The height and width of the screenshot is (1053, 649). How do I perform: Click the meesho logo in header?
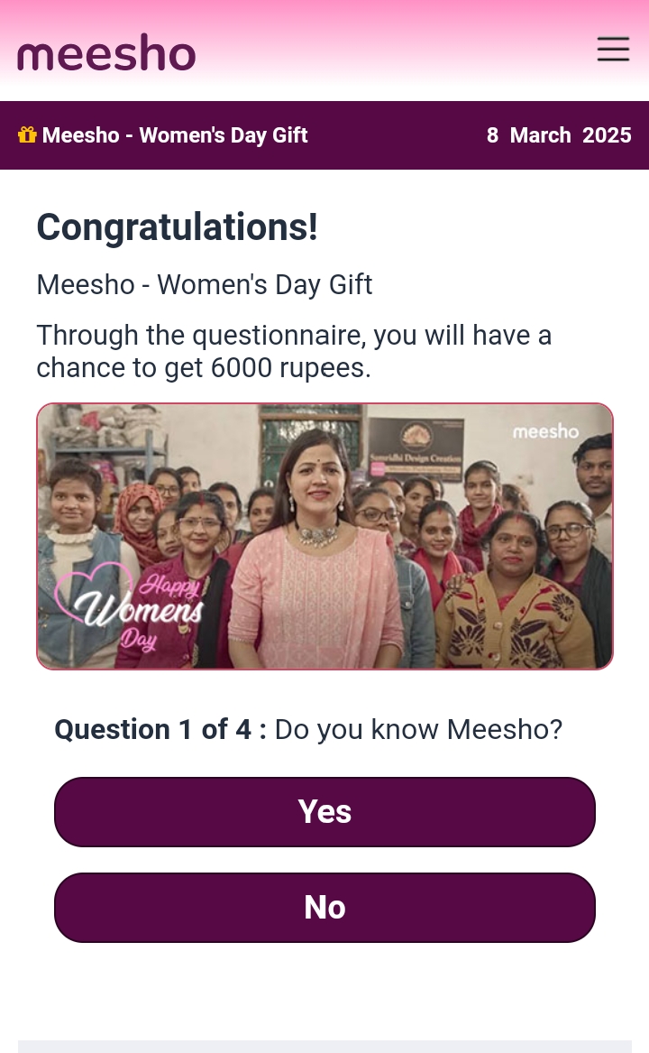tap(106, 52)
